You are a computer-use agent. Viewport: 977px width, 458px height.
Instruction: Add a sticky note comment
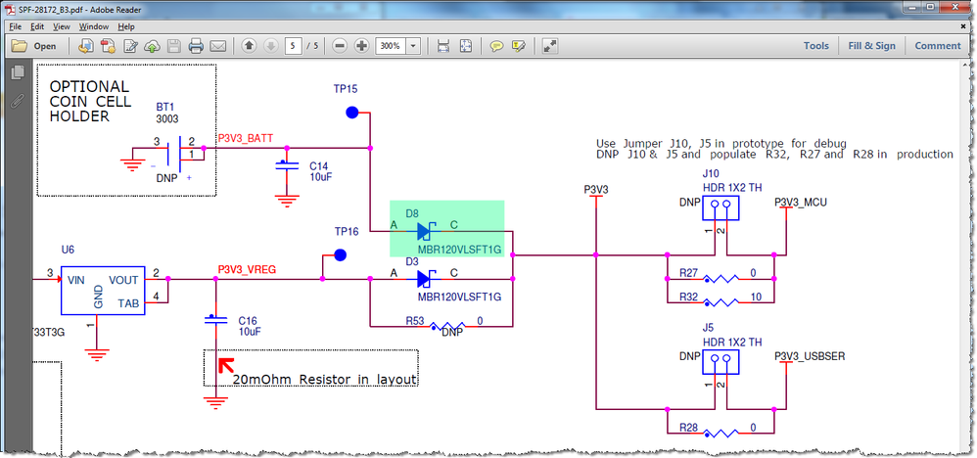click(496, 45)
